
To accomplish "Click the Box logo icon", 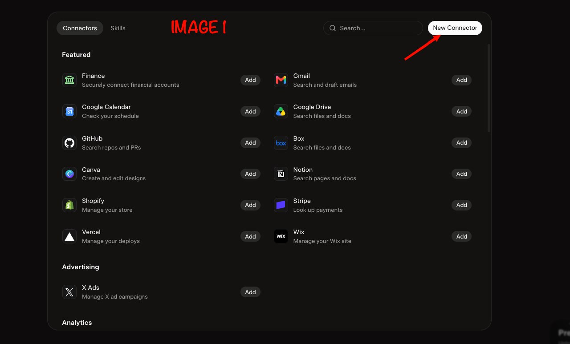I will click(281, 143).
